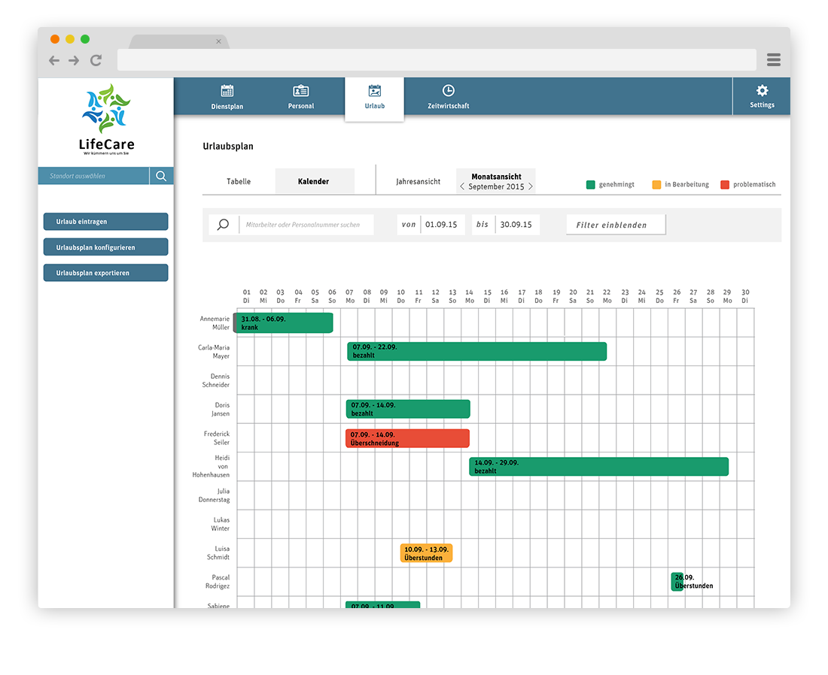Go to next month after September 2015
828x675 pixels.
[530, 186]
